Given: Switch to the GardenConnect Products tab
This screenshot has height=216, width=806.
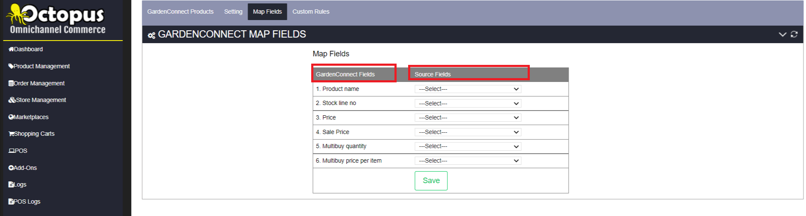Looking at the screenshot, I should tap(181, 12).
